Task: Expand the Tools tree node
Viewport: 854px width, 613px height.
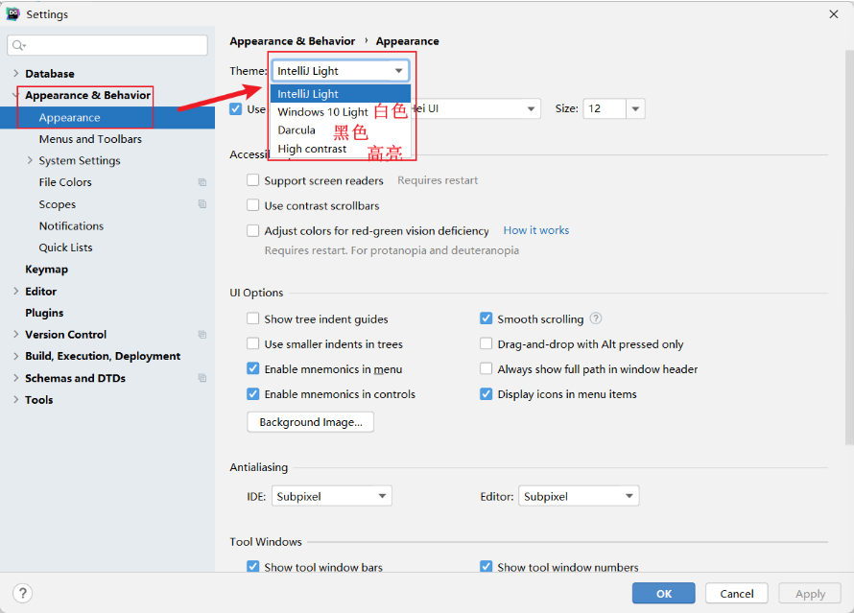Action: [x=15, y=400]
